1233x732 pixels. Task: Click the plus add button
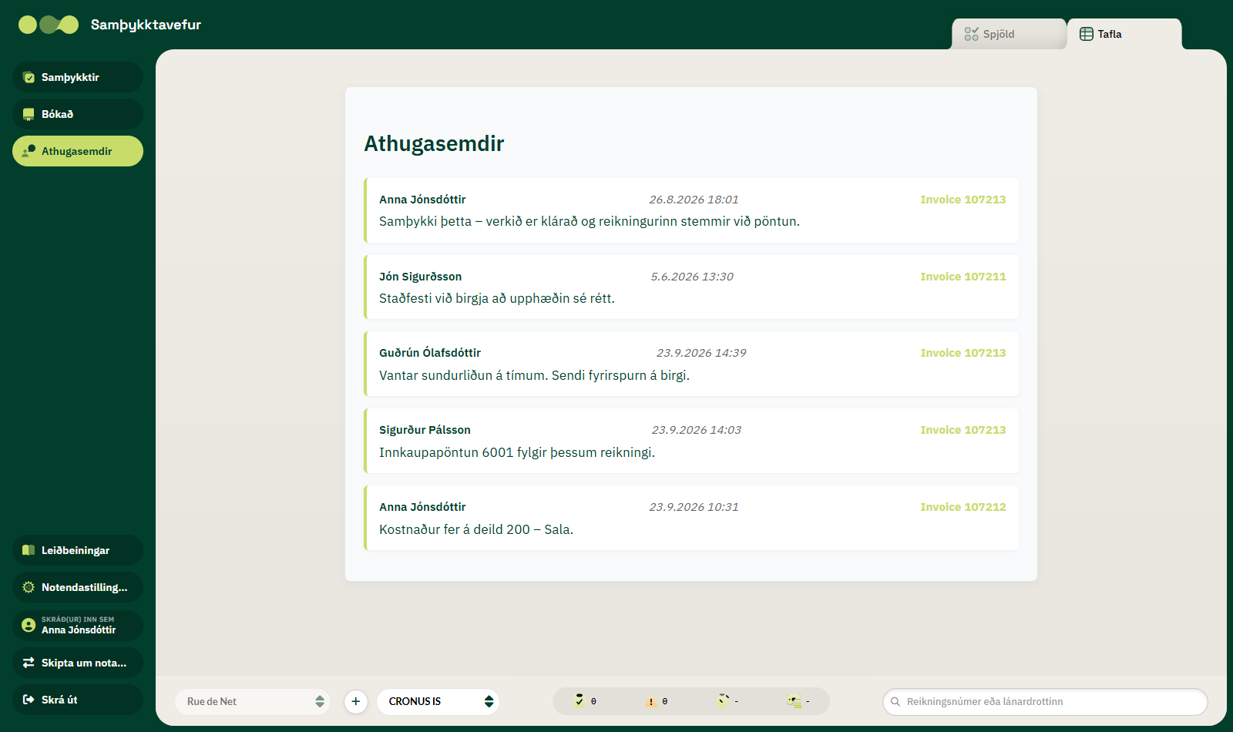click(355, 701)
